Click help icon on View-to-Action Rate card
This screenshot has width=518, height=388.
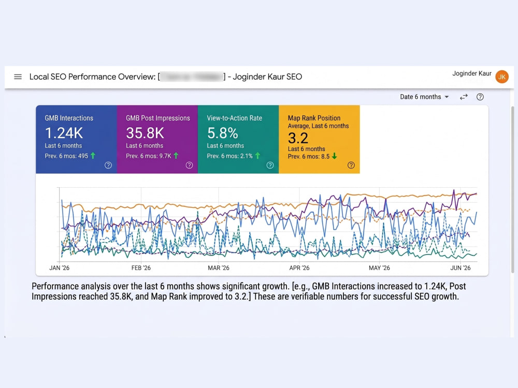270,166
